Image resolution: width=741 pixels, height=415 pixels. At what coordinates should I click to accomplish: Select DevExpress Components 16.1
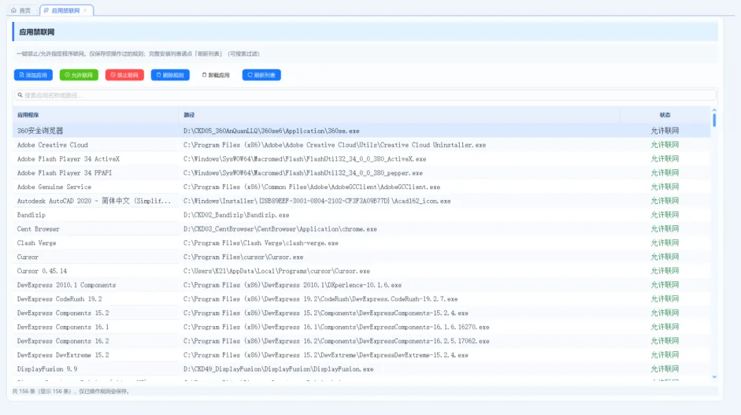point(63,327)
